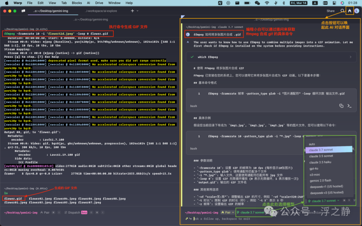Select the gemini-img terminal tab
The width and height of the screenshot is (362, 226).
(x=51, y=11)
